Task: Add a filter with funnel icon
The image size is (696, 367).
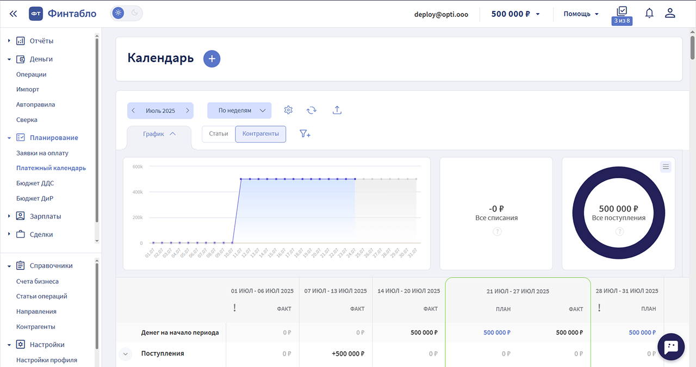Action: [305, 134]
